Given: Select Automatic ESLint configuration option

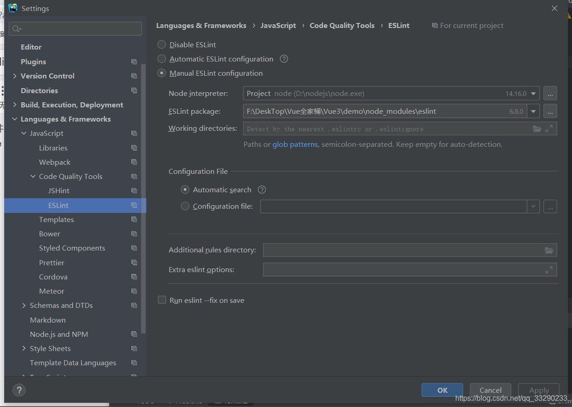Looking at the screenshot, I should point(162,59).
